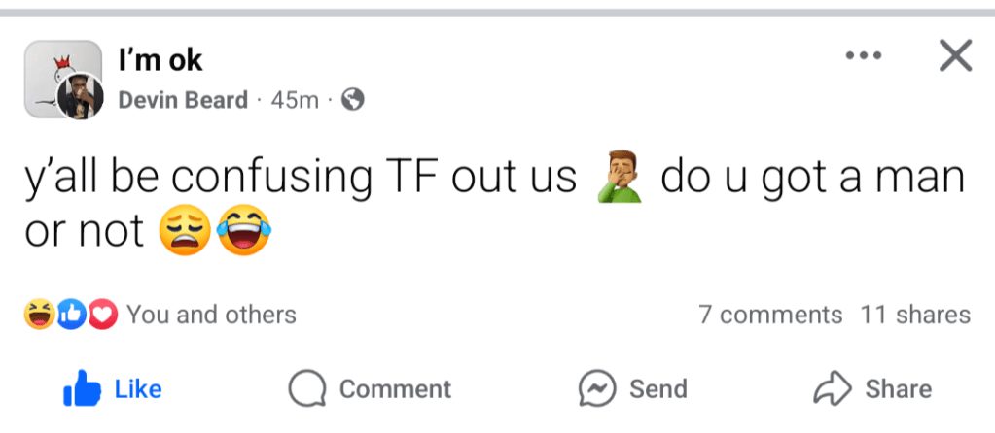
Task: Visit Devin Beard's profile name link
Action: click(x=183, y=99)
